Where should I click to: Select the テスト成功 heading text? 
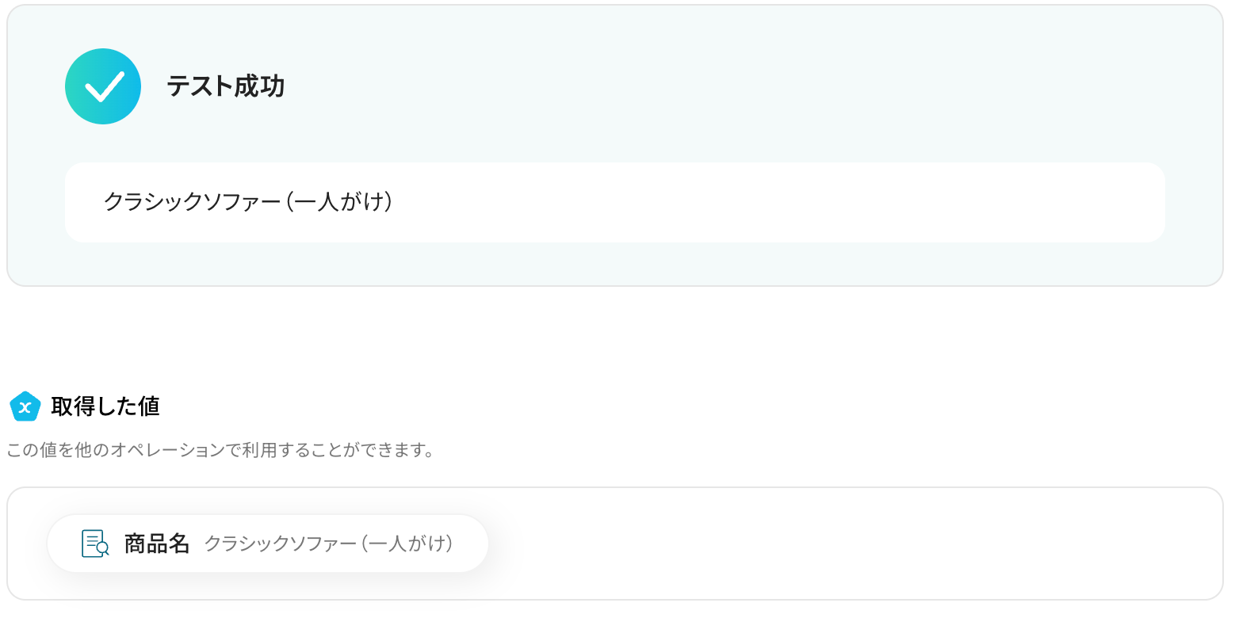(x=225, y=86)
